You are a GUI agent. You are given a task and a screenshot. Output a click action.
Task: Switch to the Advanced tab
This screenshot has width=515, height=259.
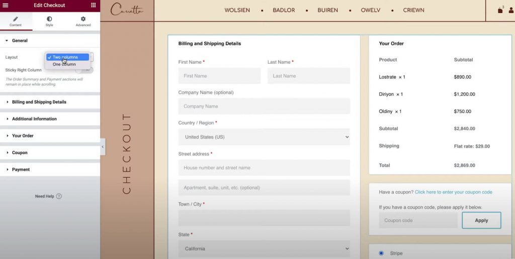pyautogui.click(x=83, y=21)
